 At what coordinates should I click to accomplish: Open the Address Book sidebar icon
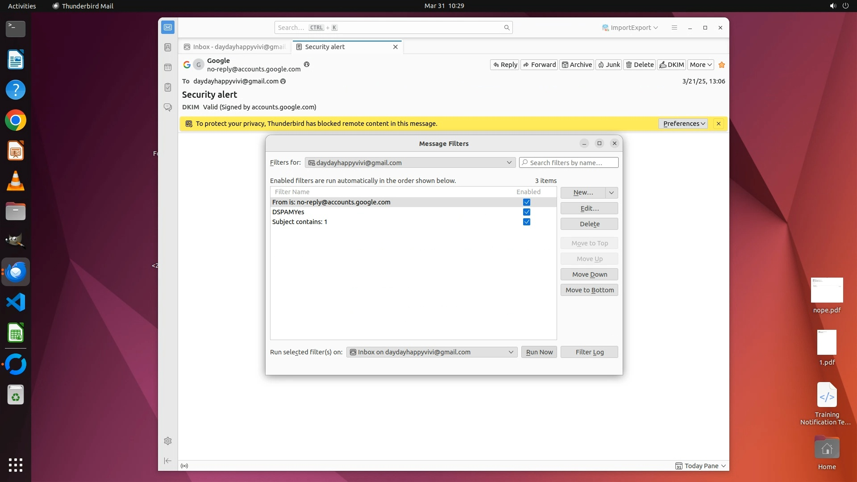(168, 47)
